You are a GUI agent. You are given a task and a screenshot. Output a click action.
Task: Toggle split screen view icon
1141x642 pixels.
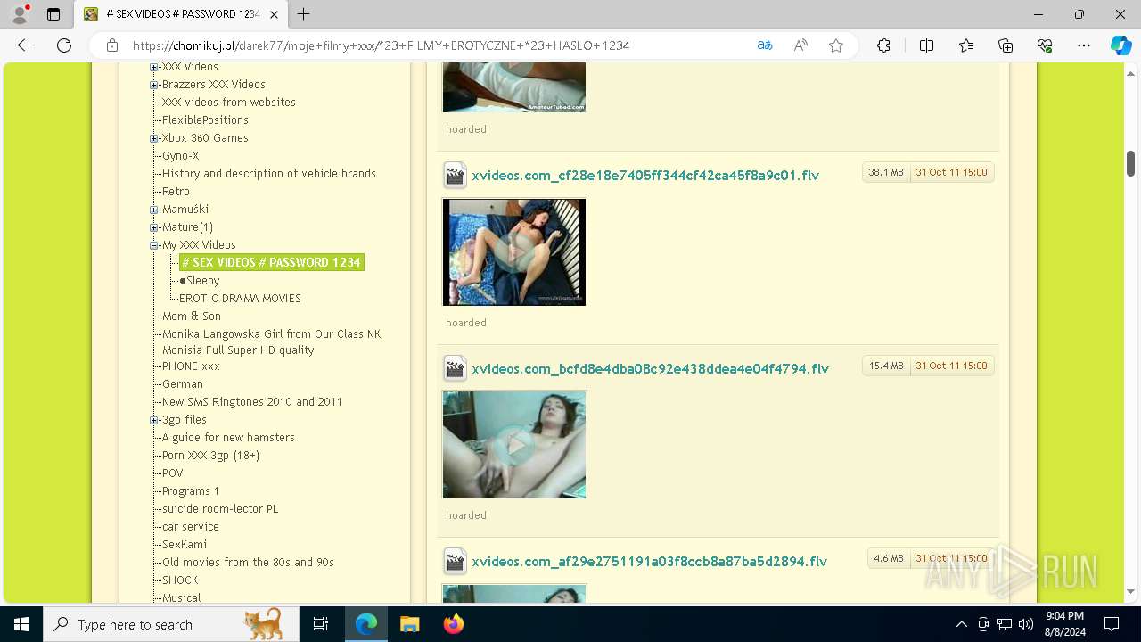coord(926,45)
